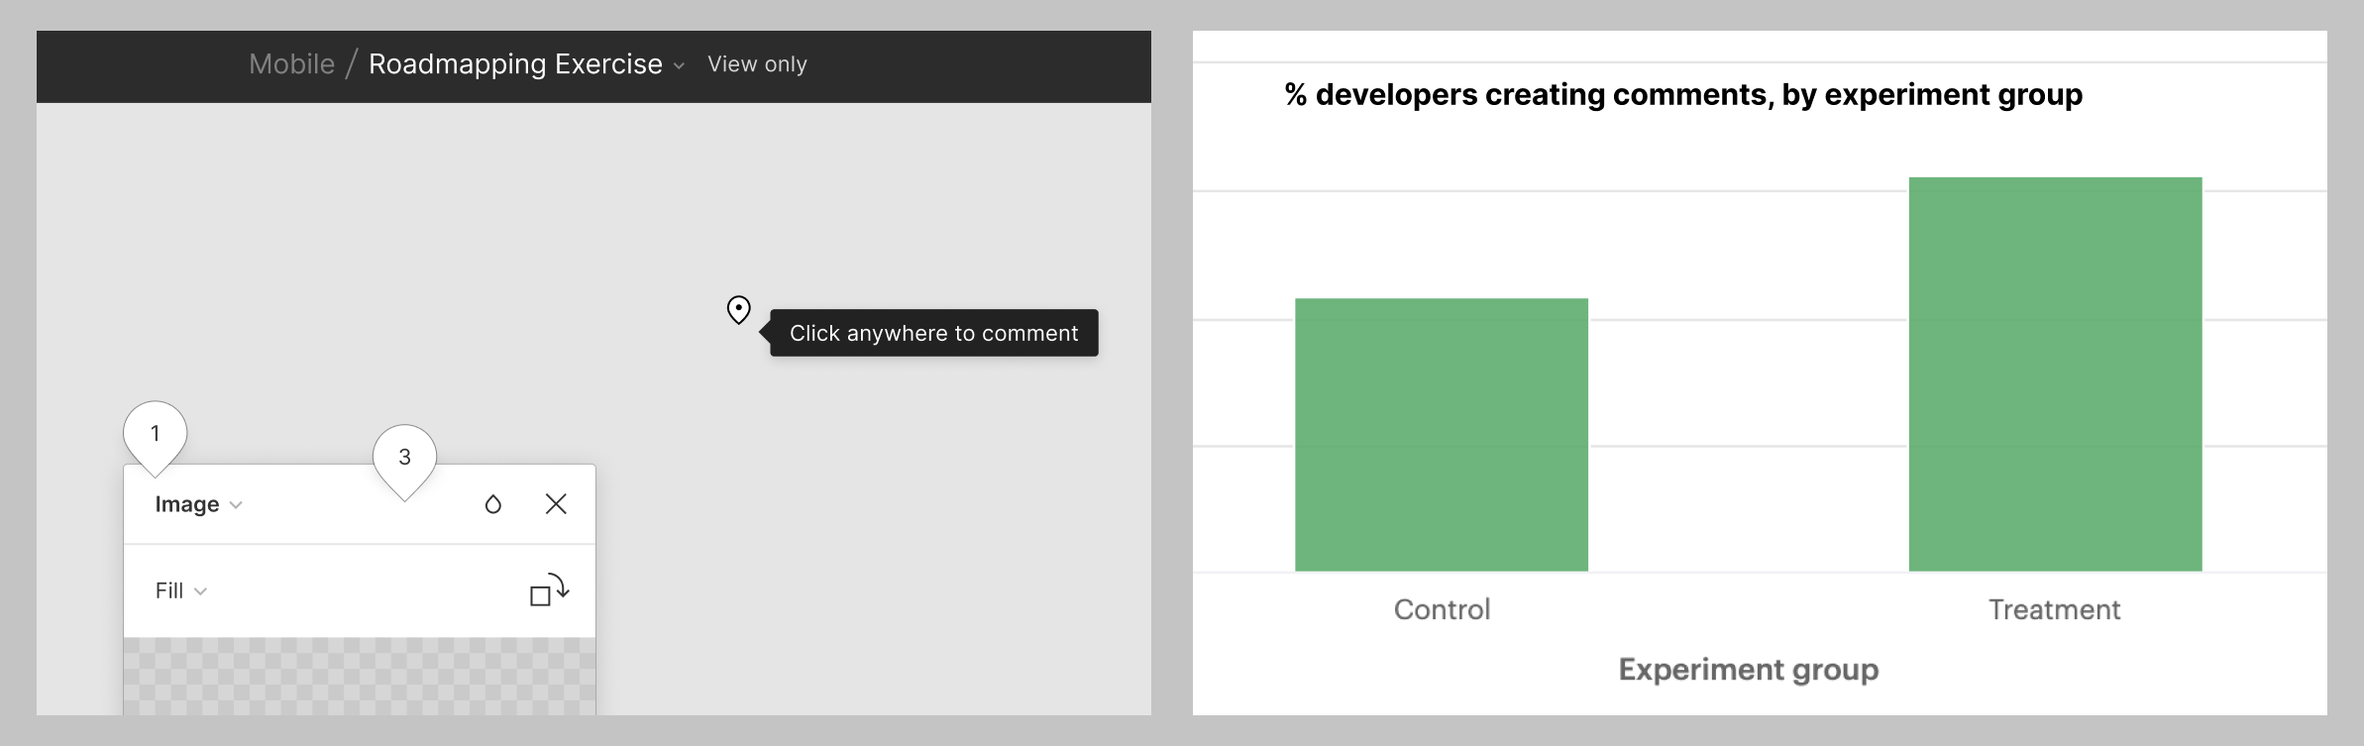Viewport: 2364px width, 746px height.
Task: Click the comment pin cursor icon
Action: (738, 310)
